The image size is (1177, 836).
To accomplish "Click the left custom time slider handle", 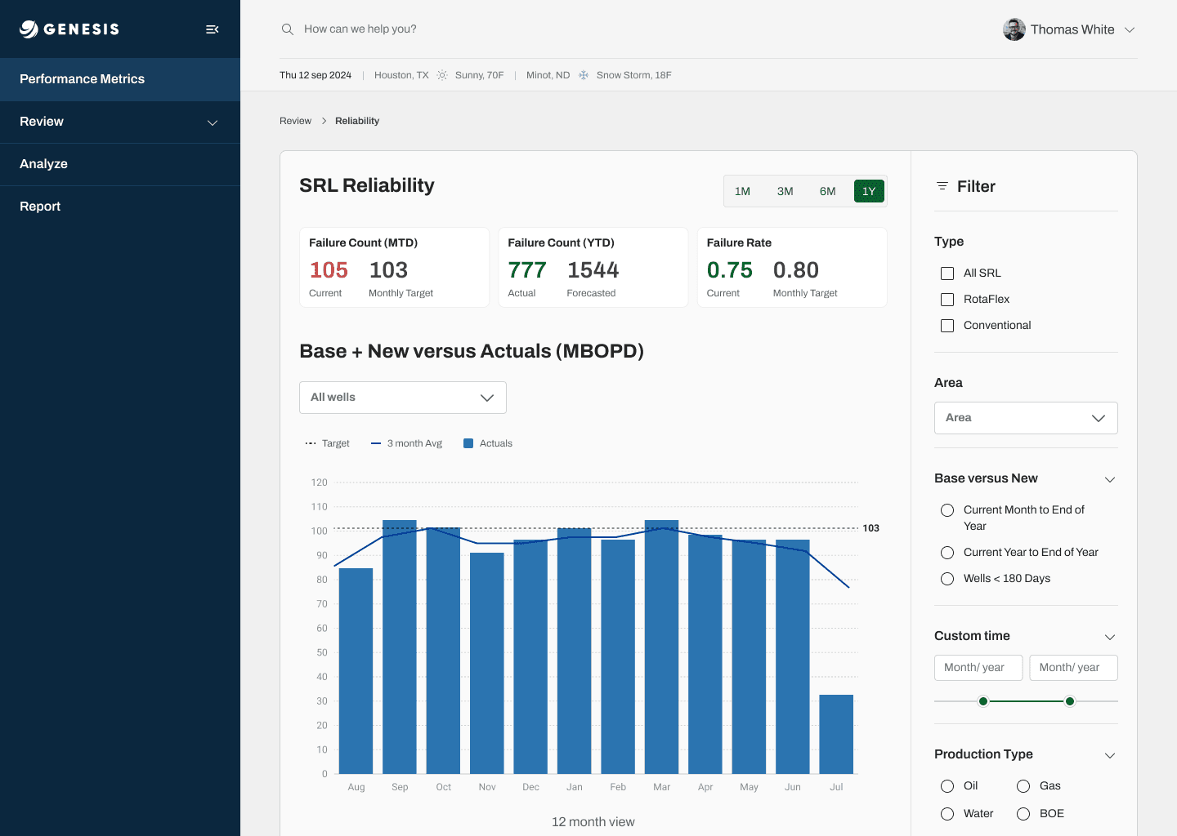I will click(983, 701).
